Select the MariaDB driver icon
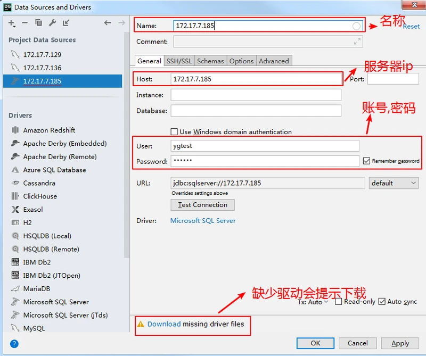This screenshot has height=356, width=426. (x=15, y=288)
